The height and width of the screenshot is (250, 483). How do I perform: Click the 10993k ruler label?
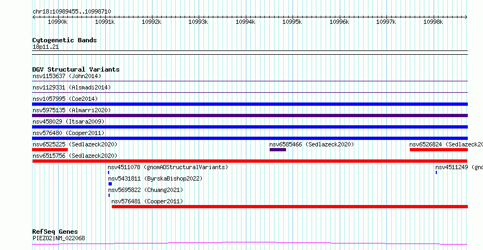point(199,22)
